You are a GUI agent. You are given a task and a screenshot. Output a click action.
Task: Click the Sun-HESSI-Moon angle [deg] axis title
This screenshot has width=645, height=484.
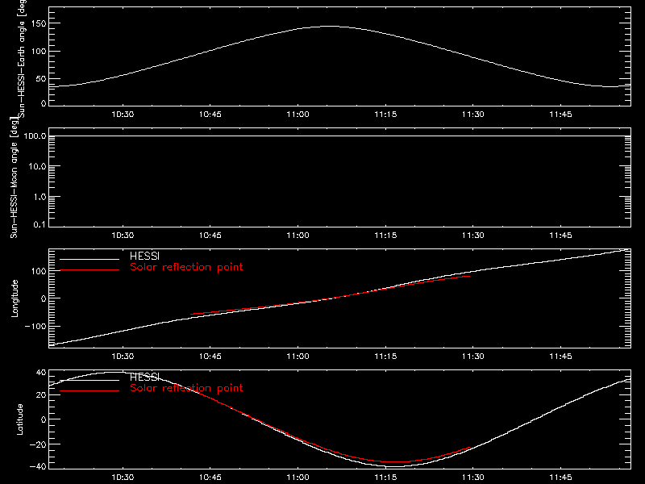point(14,177)
